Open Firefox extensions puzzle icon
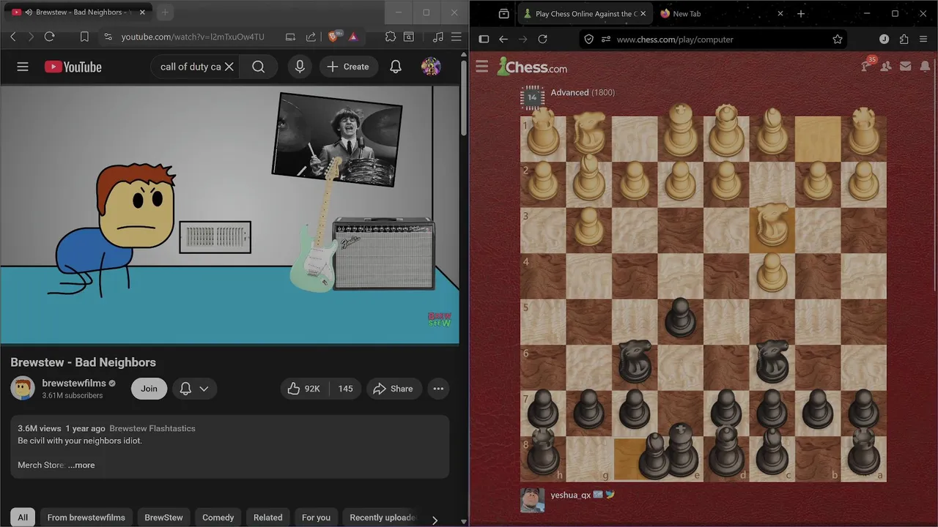938x527 pixels. coord(904,40)
